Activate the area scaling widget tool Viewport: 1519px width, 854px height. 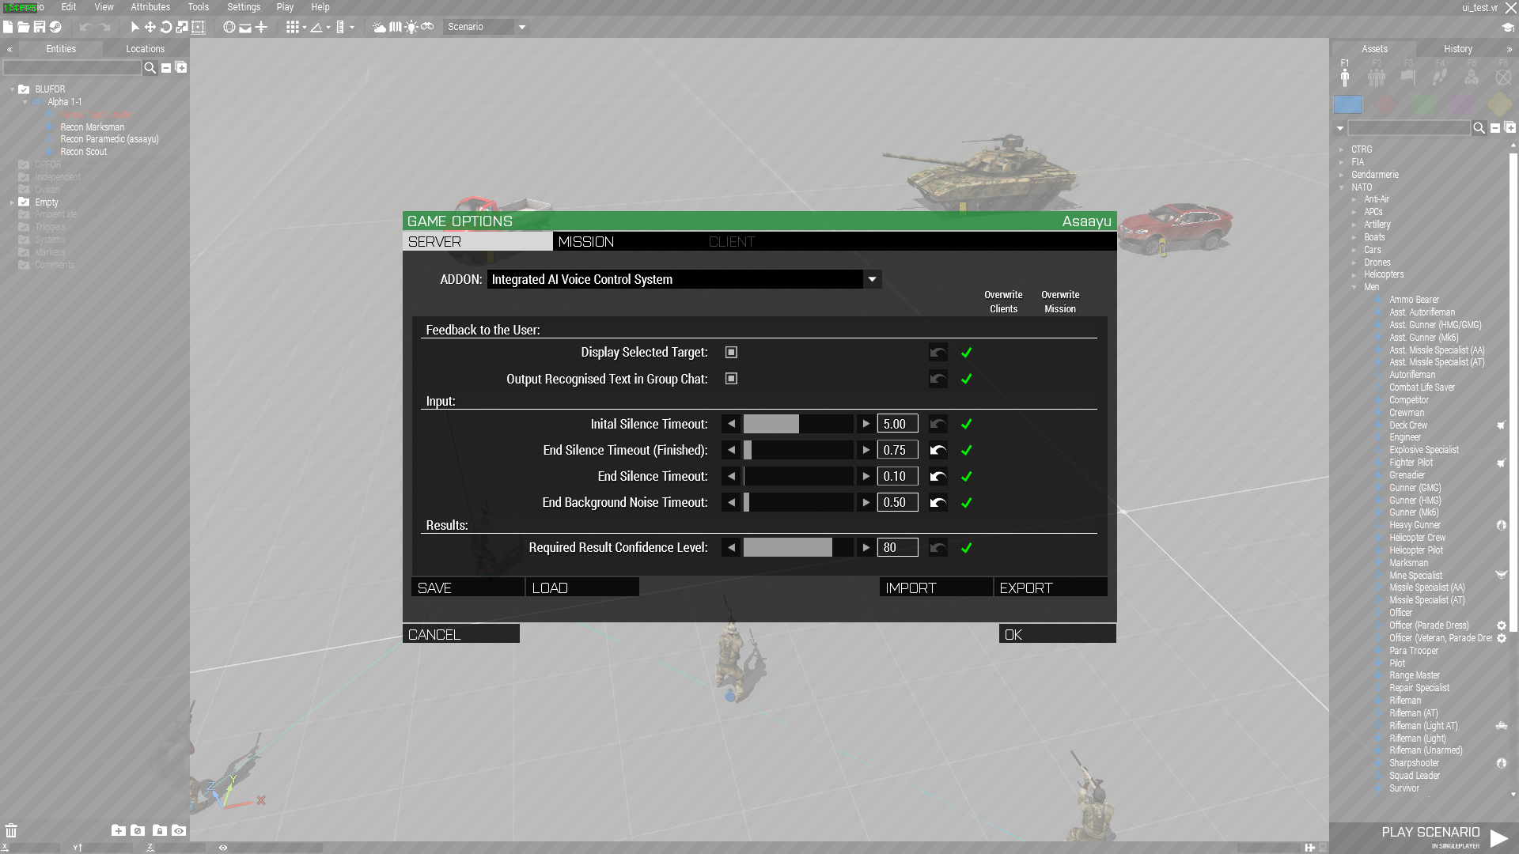(198, 27)
